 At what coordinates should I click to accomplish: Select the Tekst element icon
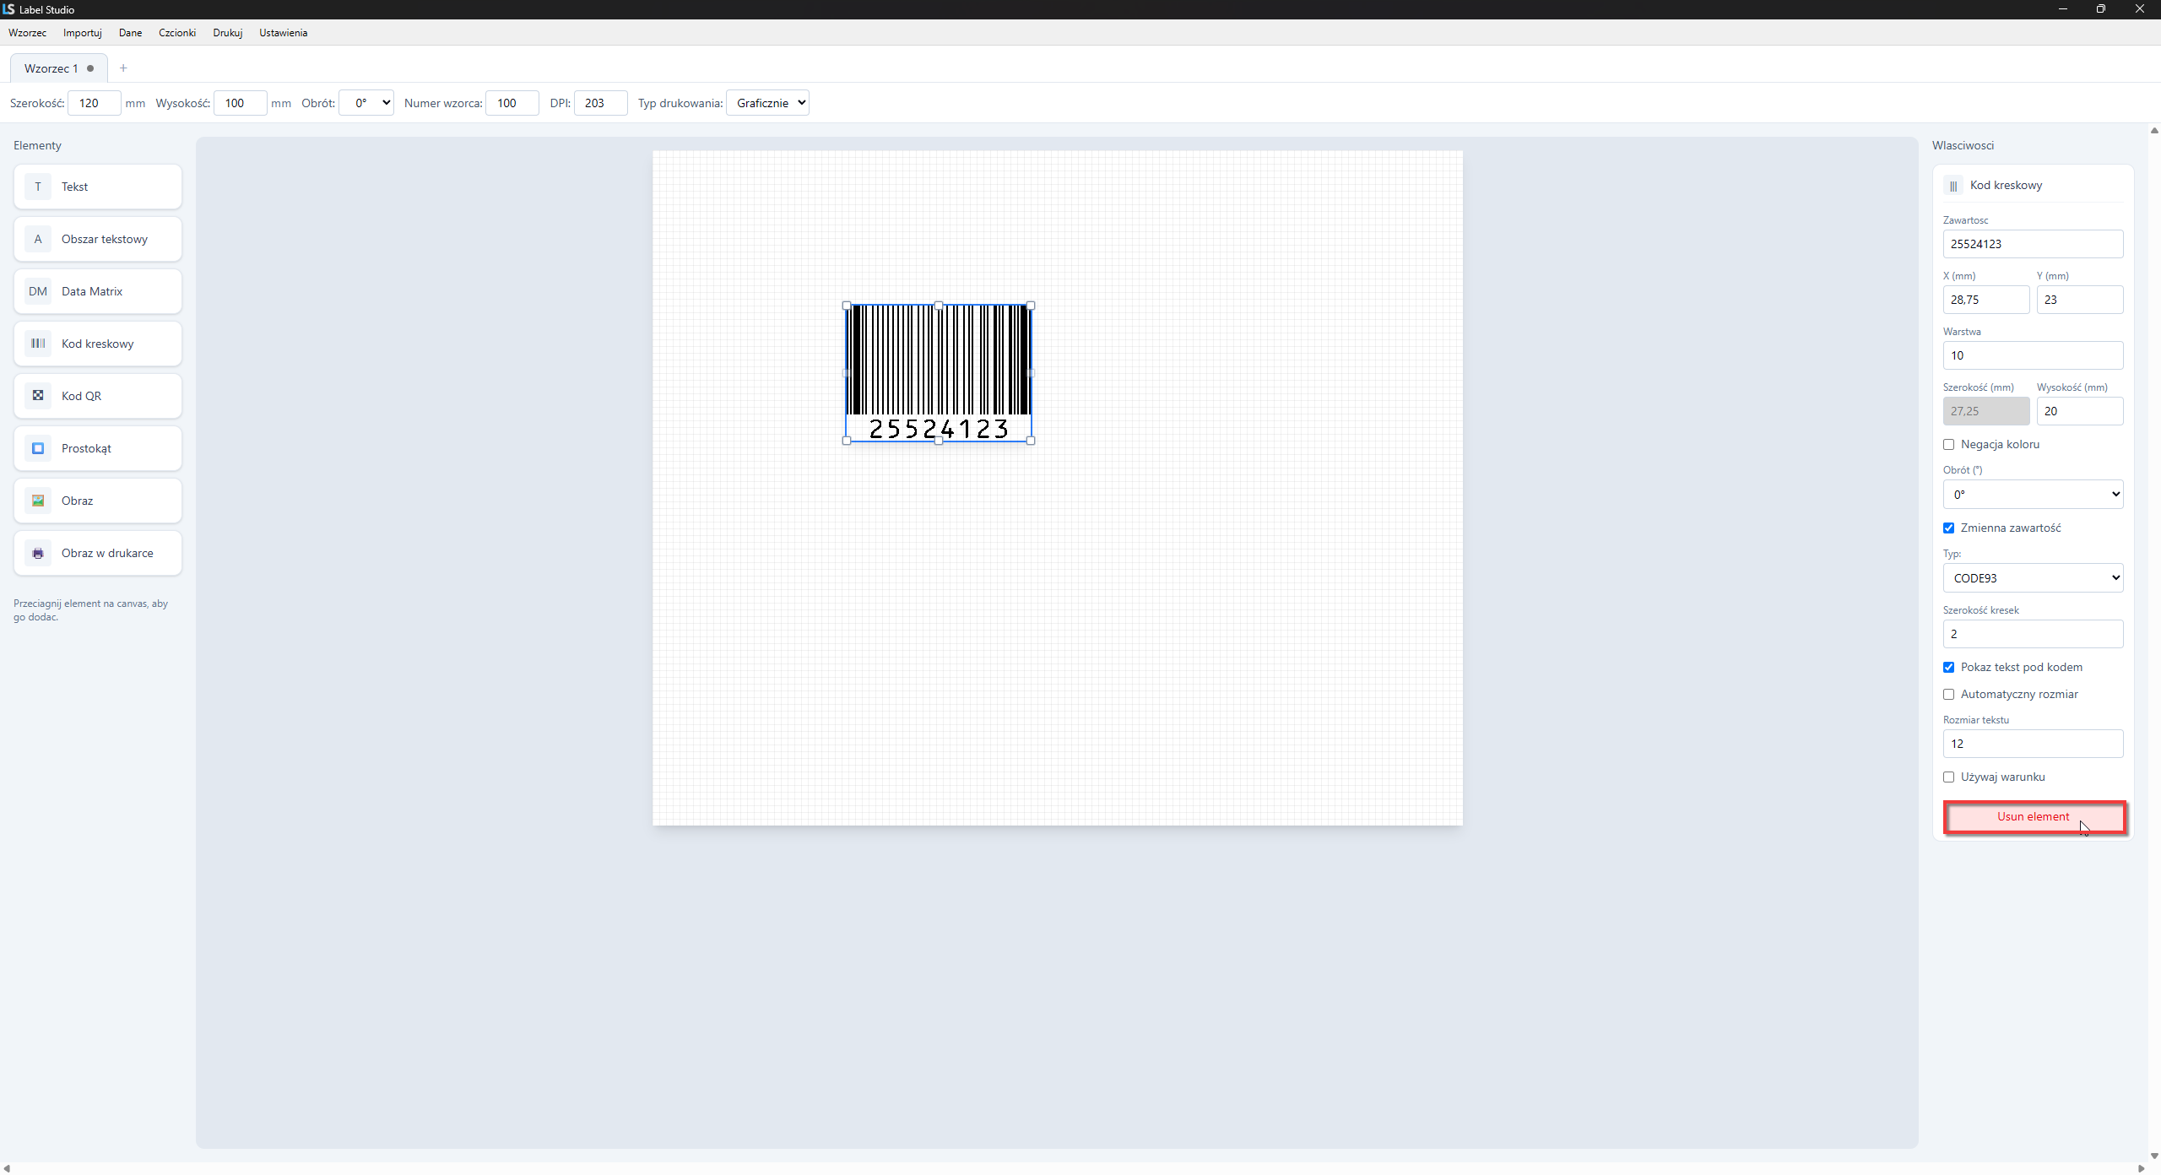pos(38,187)
